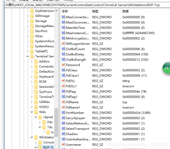Select the MaxDisconnec... value name

[78, 22]
